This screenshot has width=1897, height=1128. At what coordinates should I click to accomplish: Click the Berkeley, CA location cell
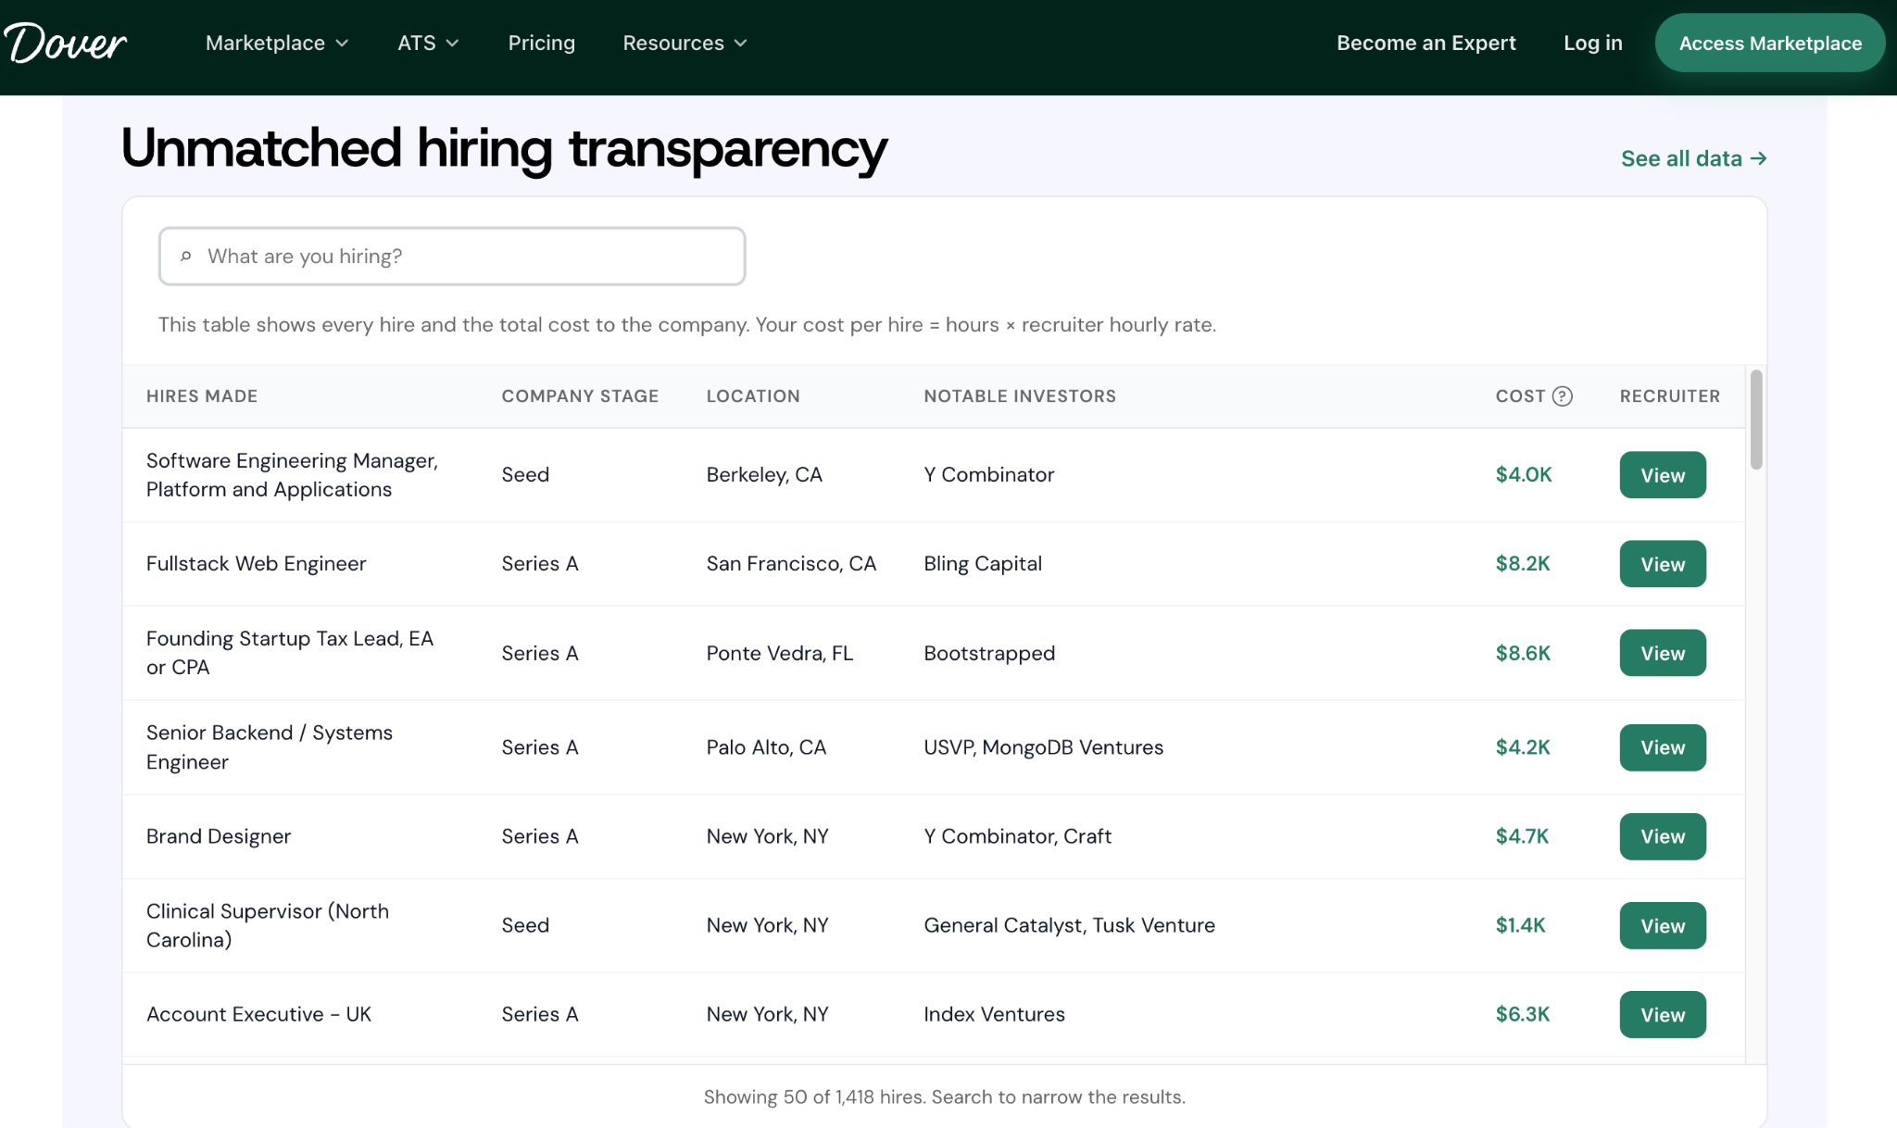tap(764, 475)
